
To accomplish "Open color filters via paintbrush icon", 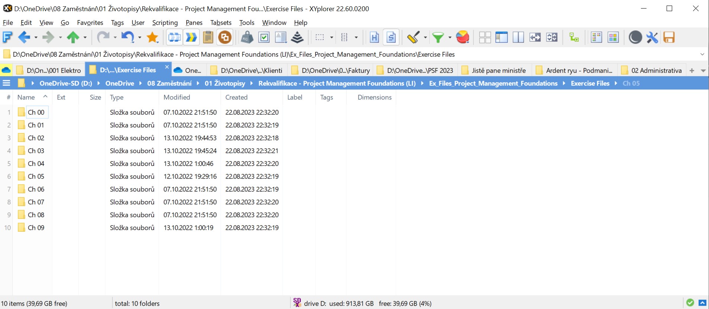I will click(x=414, y=37).
